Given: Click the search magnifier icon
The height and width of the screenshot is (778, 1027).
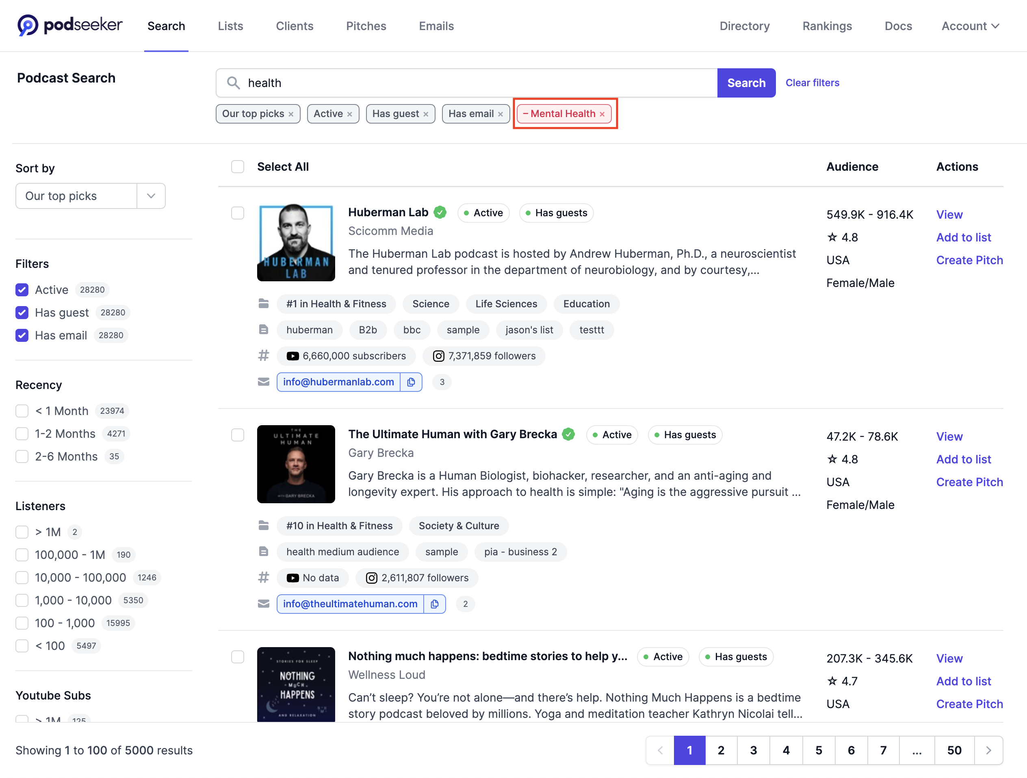Looking at the screenshot, I should point(233,83).
